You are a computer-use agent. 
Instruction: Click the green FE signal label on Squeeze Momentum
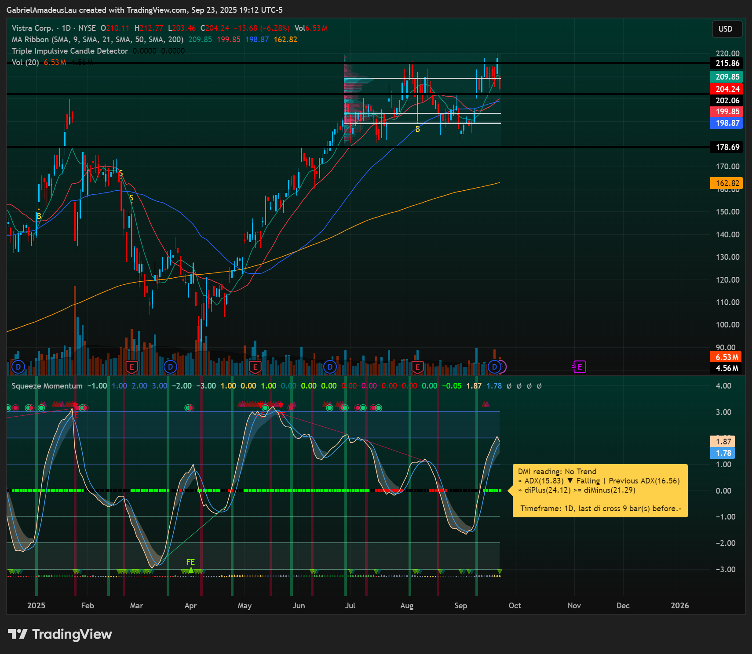click(190, 562)
